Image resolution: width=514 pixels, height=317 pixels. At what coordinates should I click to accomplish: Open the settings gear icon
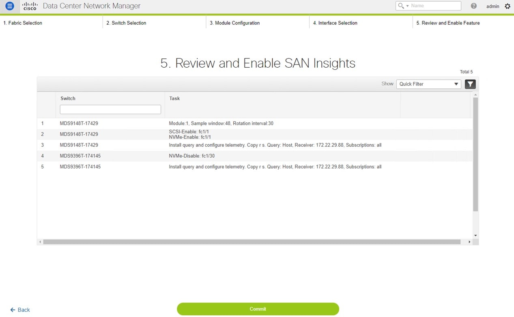[x=508, y=6]
